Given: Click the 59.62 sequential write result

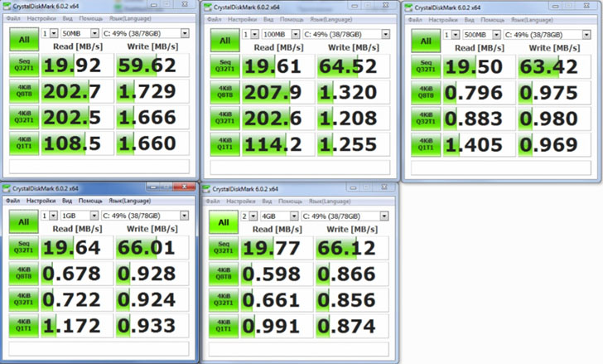Looking at the screenshot, I should tap(152, 65).
